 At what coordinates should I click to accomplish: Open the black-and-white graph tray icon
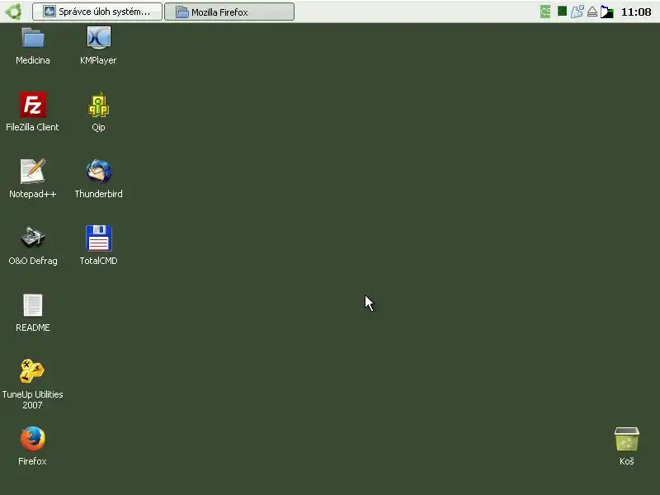point(607,12)
